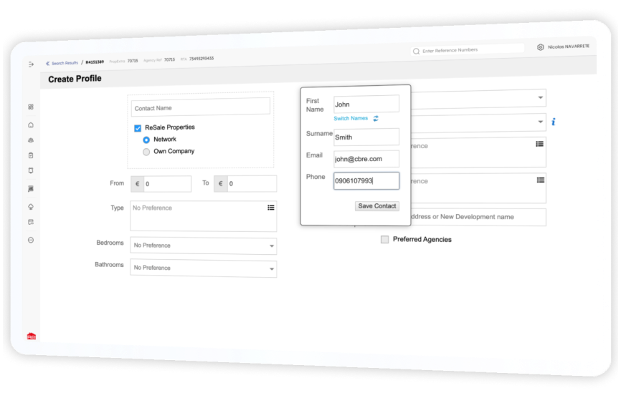
Task: Go back to Search Results breadcrumb
Action: pyautogui.click(x=62, y=63)
